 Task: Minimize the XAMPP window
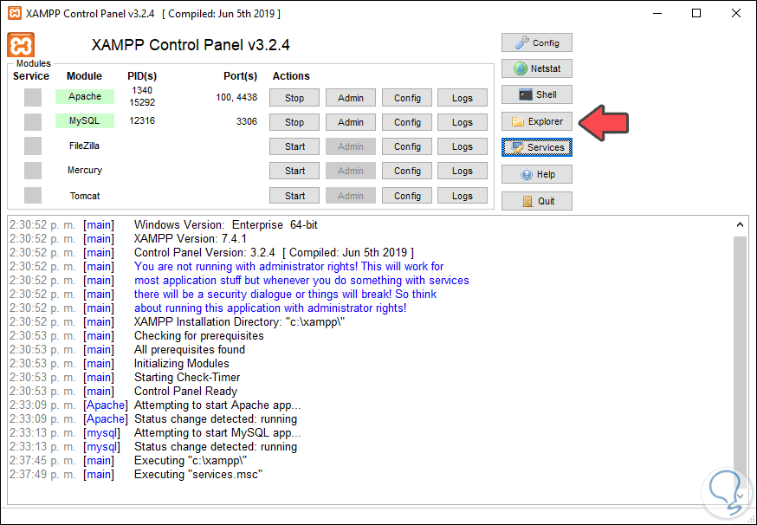pyautogui.click(x=657, y=13)
